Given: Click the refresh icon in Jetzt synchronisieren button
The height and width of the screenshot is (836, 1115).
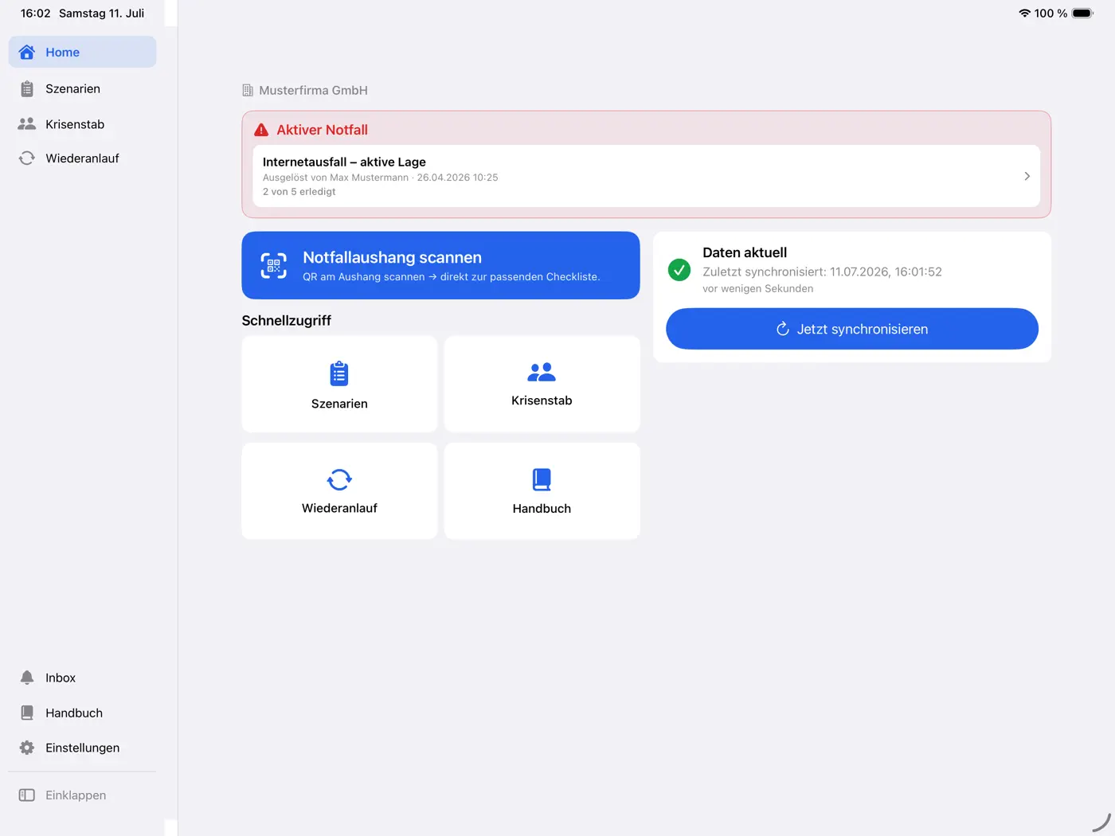Looking at the screenshot, I should [x=783, y=329].
